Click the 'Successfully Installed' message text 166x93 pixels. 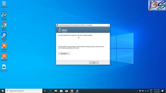[75, 35]
